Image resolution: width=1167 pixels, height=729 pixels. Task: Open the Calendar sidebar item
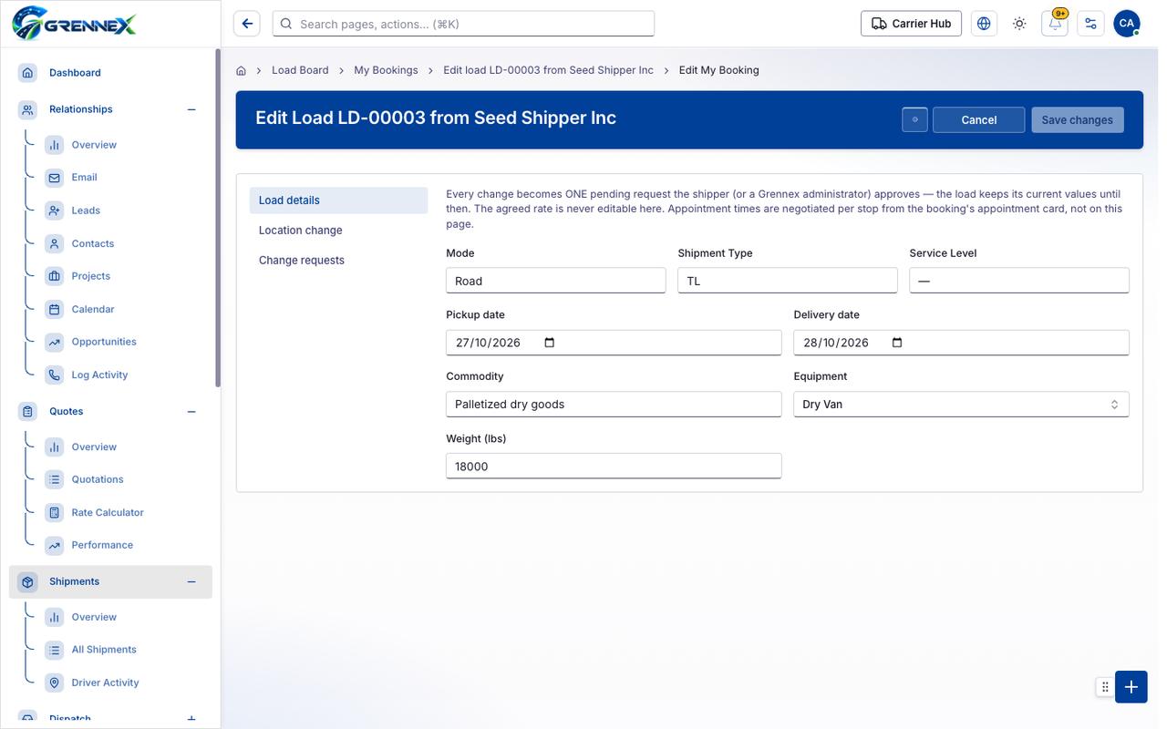93,309
